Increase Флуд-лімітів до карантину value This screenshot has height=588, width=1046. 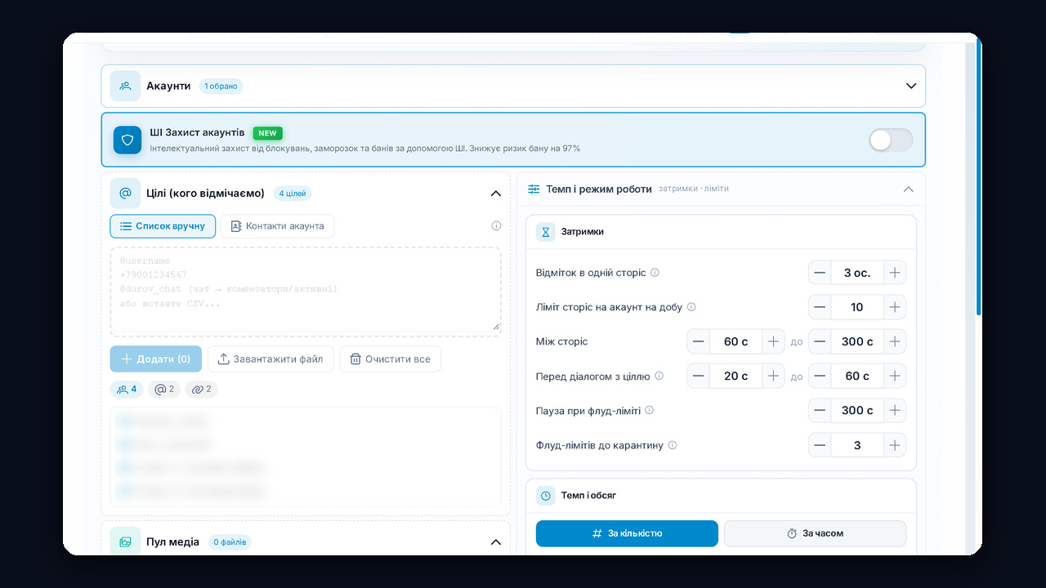[895, 445]
